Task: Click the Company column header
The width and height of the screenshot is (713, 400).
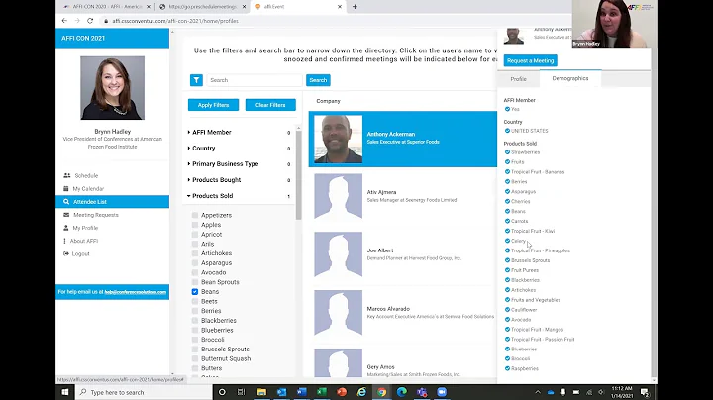Action: point(329,101)
